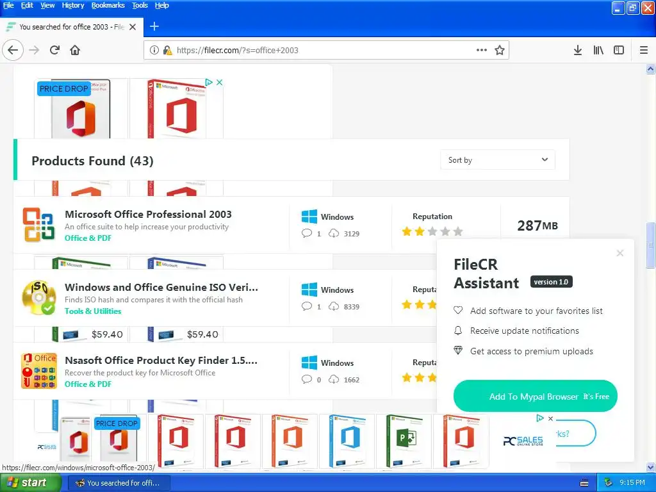This screenshot has width=656, height=492.
Task: Close the top banner ad X icon
Action: coord(219,83)
